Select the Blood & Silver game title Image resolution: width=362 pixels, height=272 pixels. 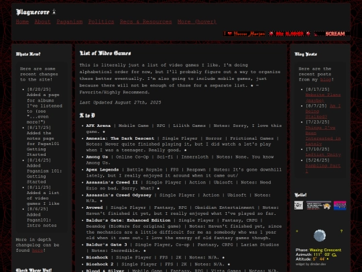pos(105,270)
